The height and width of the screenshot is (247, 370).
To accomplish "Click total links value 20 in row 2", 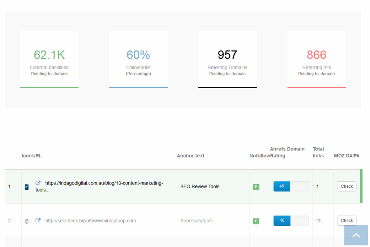I will coord(319,221).
